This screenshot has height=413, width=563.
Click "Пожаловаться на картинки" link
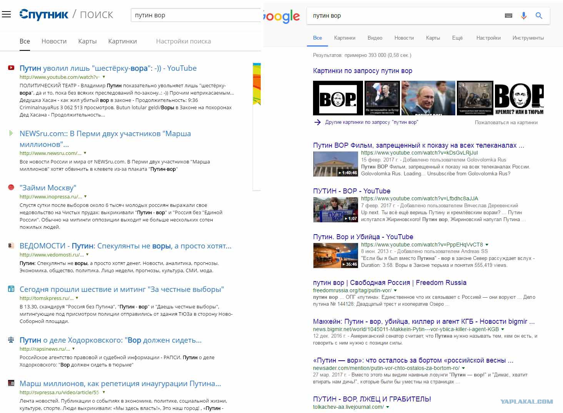(506, 122)
